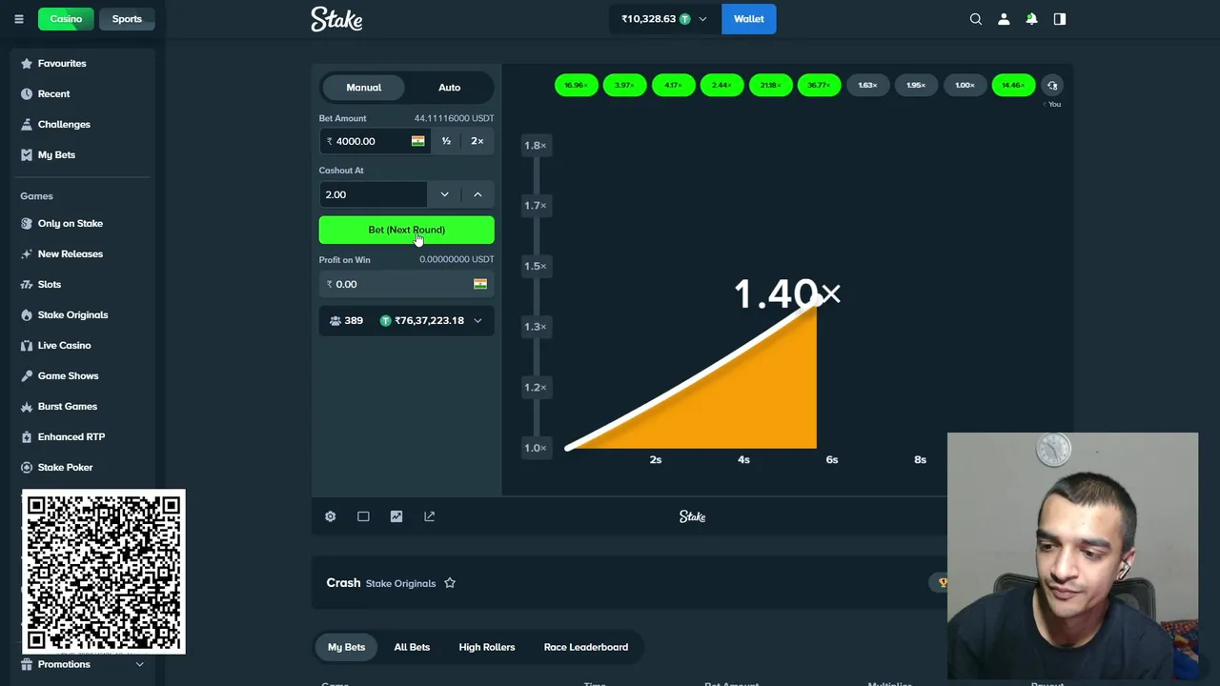Click the players count icon 389
The height and width of the screenshot is (686, 1220).
point(335,321)
